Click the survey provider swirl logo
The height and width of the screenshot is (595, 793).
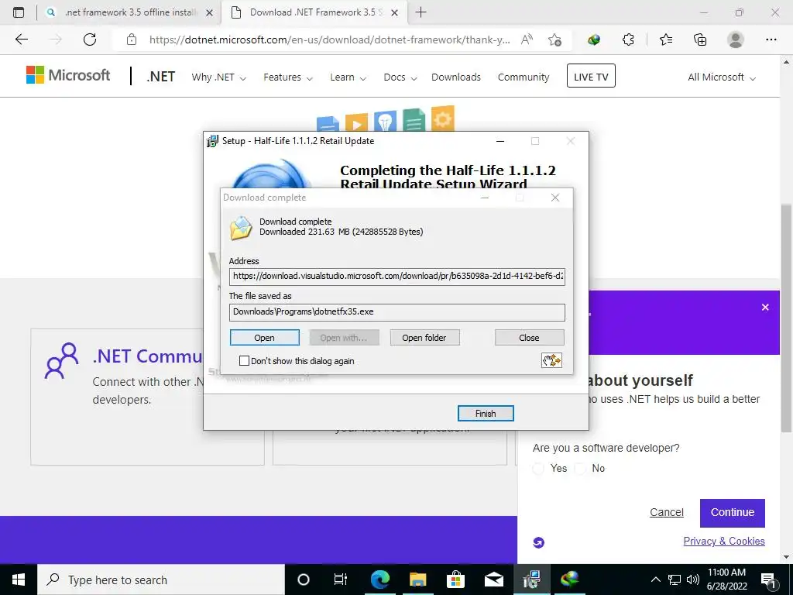click(x=539, y=542)
